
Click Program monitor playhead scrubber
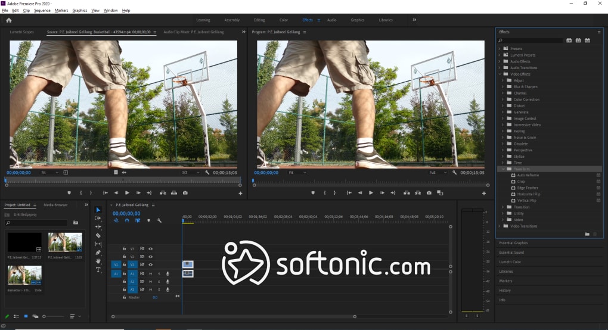pyautogui.click(x=253, y=180)
